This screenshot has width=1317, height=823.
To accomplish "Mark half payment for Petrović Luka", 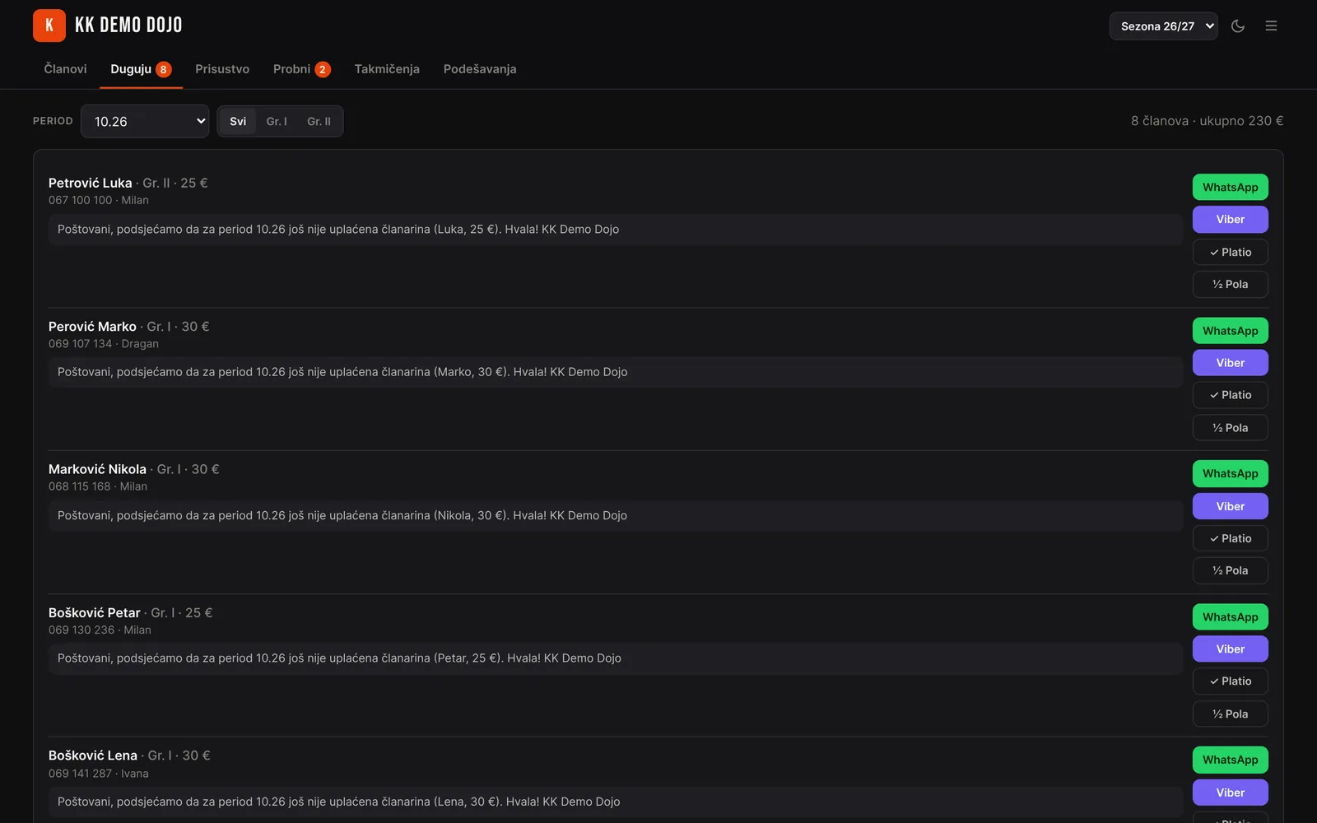I will pyautogui.click(x=1230, y=285).
